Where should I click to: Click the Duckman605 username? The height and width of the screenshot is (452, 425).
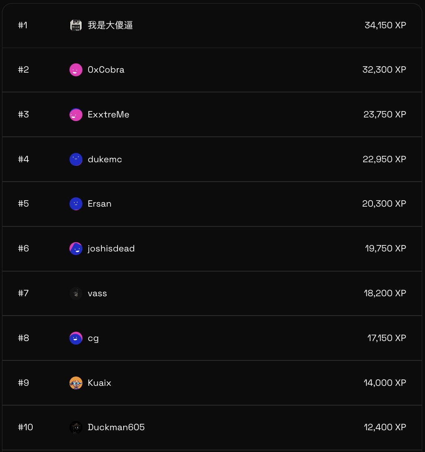point(116,427)
